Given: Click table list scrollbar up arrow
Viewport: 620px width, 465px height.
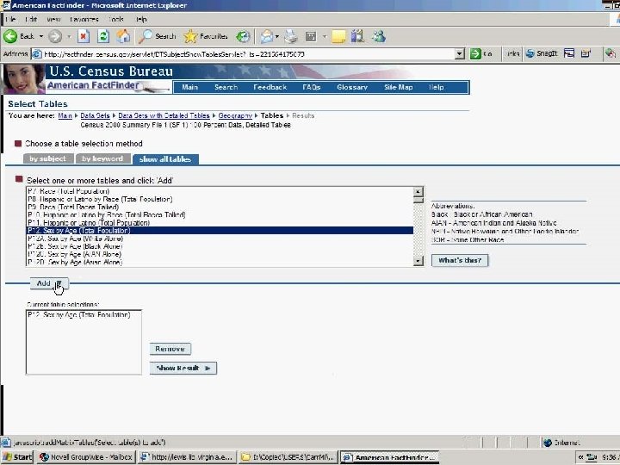Looking at the screenshot, I should [418, 192].
